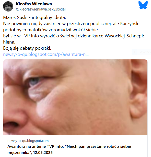This screenshot has height=157, width=151.
Task: Open the Kleofas Wieniawa display name
Action: 34,4
